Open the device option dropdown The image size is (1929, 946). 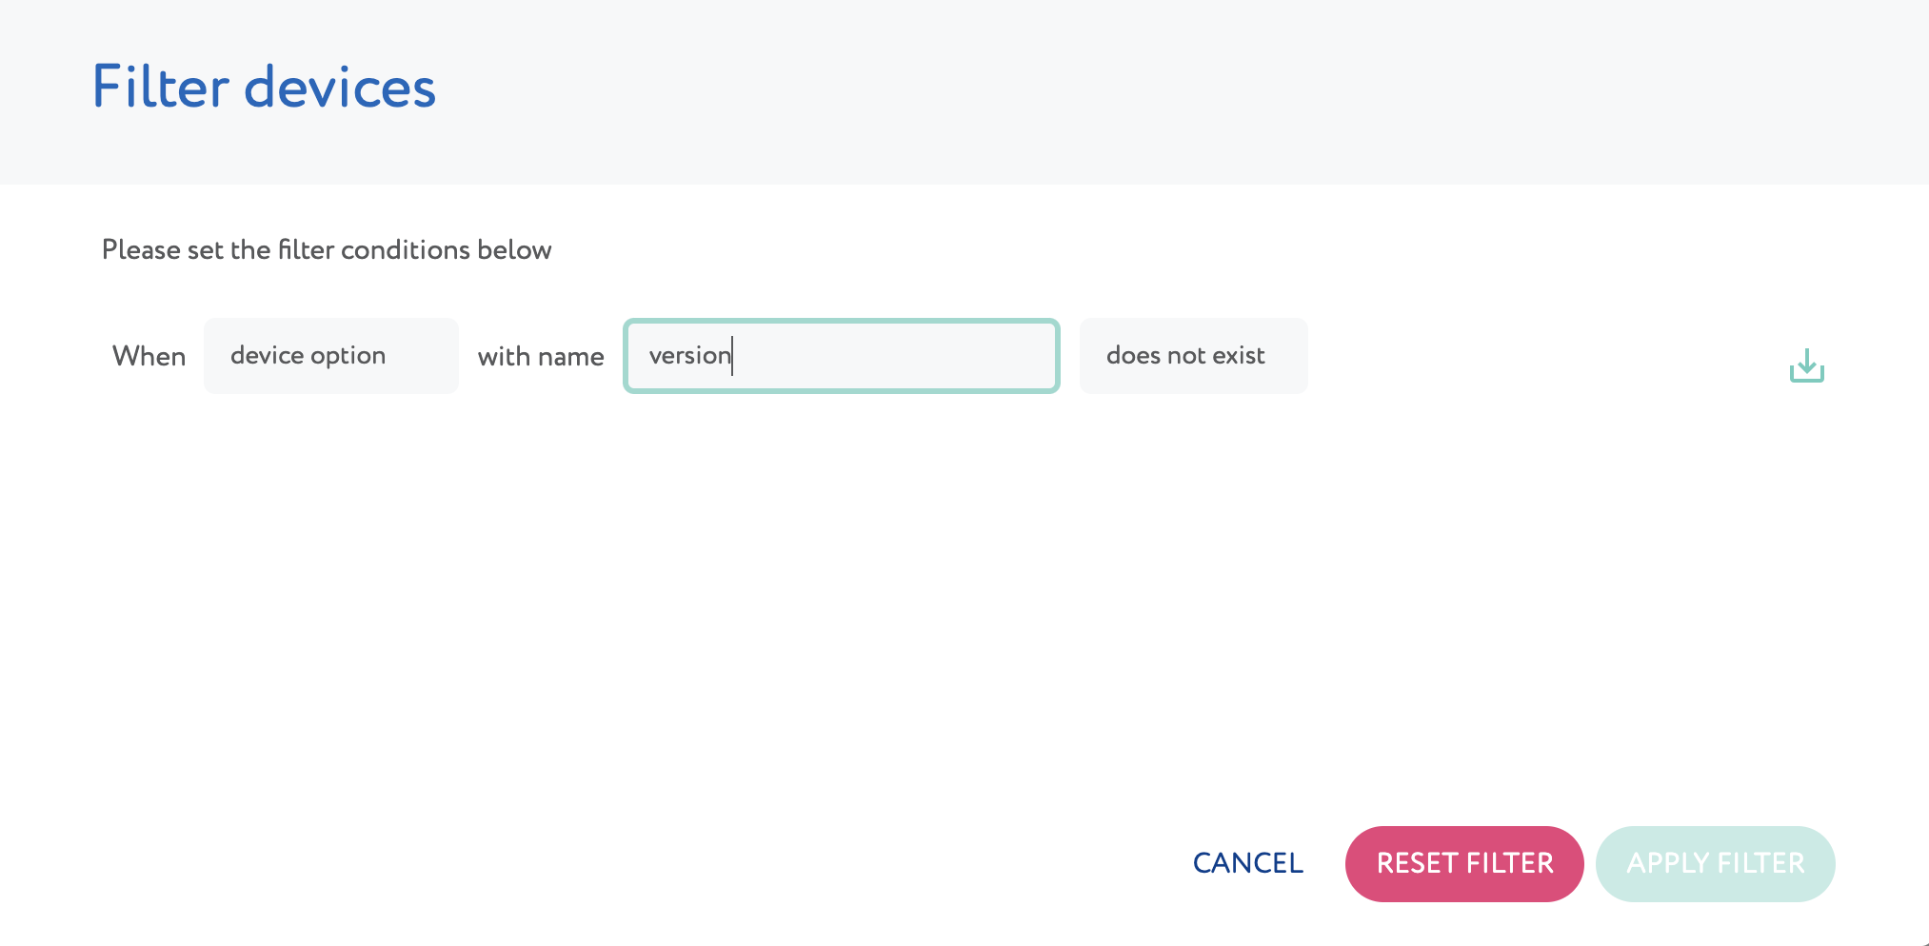coord(331,356)
